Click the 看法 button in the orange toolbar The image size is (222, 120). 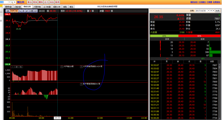[x=30, y=2]
